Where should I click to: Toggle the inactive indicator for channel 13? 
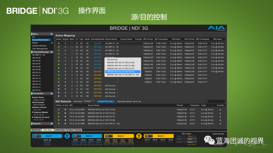pyautogui.click(x=59, y=86)
